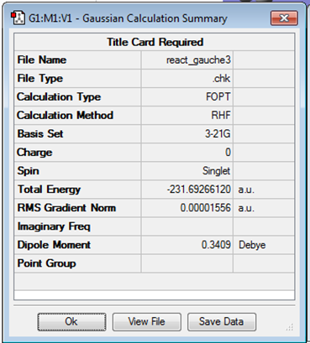Open the View File button
The width and height of the screenshot is (310, 343).
click(147, 322)
